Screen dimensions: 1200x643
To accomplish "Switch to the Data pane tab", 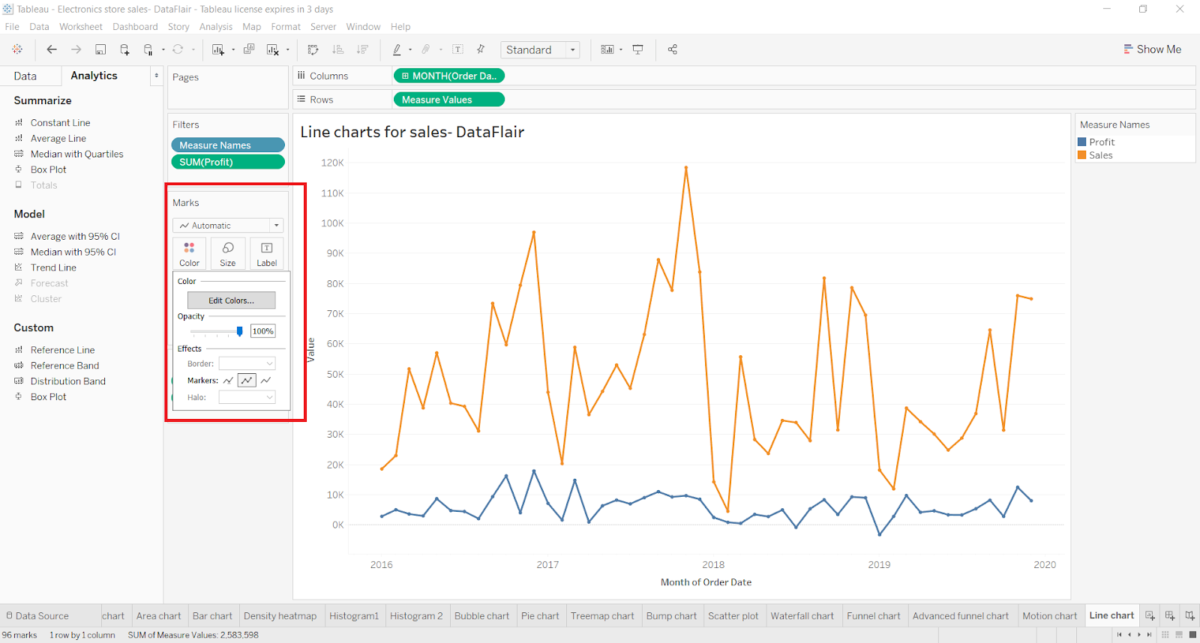I will point(25,76).
